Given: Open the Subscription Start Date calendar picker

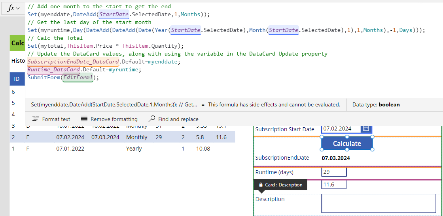Looking at the screenshot, I should [366, 128].
